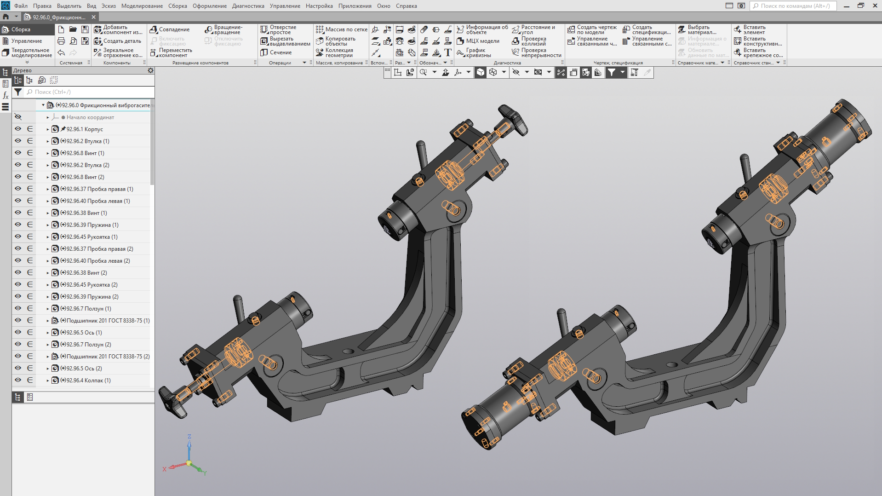Image resolution: width=882 pixels, height=496 pixels.
Task: Expand the 92.96.37 Пробка правая (1) node
Action: [x=47, y=189]
